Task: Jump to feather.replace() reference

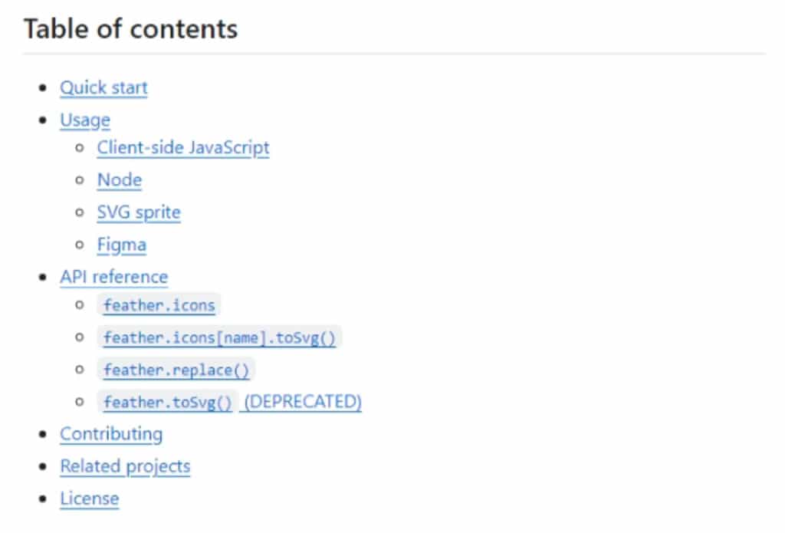Action: pyautogui.click(x=176, y=370)
